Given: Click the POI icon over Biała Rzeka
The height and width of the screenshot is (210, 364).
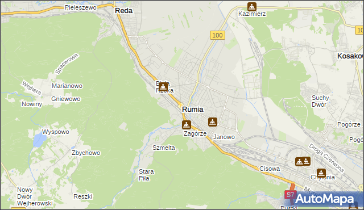Looking at the screenshot, I should pos(163,87).
